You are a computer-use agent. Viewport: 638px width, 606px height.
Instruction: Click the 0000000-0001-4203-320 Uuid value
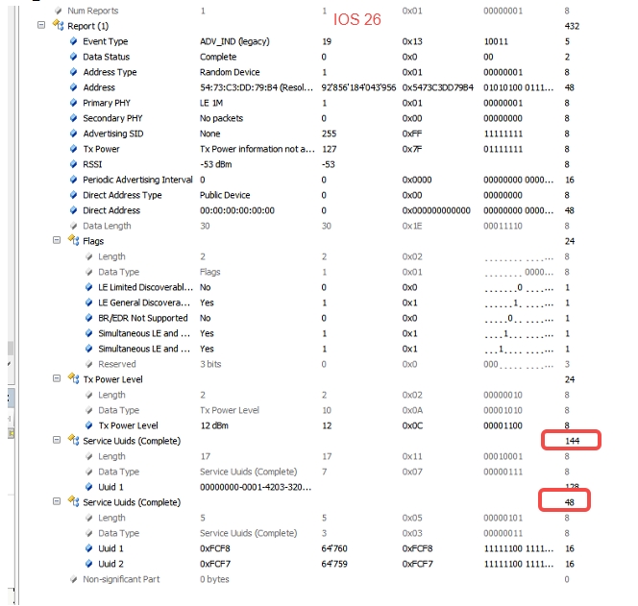point(256,487)
